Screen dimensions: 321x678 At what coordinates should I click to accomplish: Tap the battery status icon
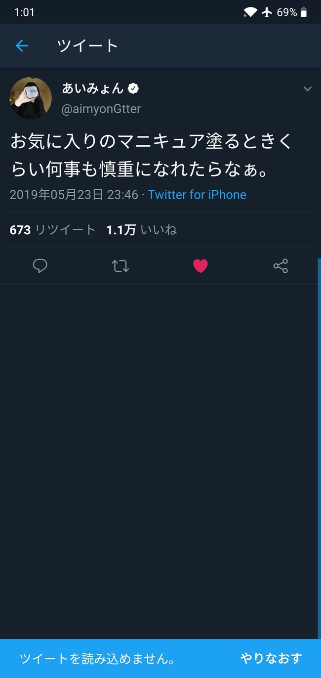tap(303, 12)
